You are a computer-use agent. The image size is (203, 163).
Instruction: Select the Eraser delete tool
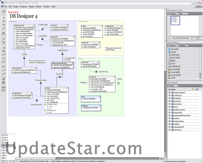3,28
